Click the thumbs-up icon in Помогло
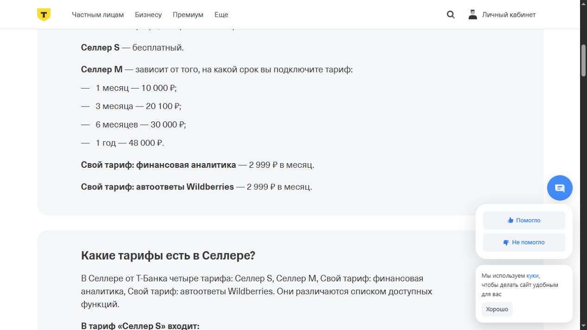587x330 pixels. [x=510, y=221]
